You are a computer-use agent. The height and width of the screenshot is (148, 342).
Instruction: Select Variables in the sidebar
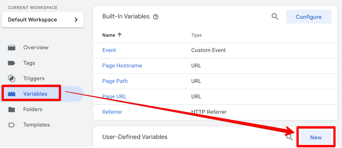coord(35,94)
